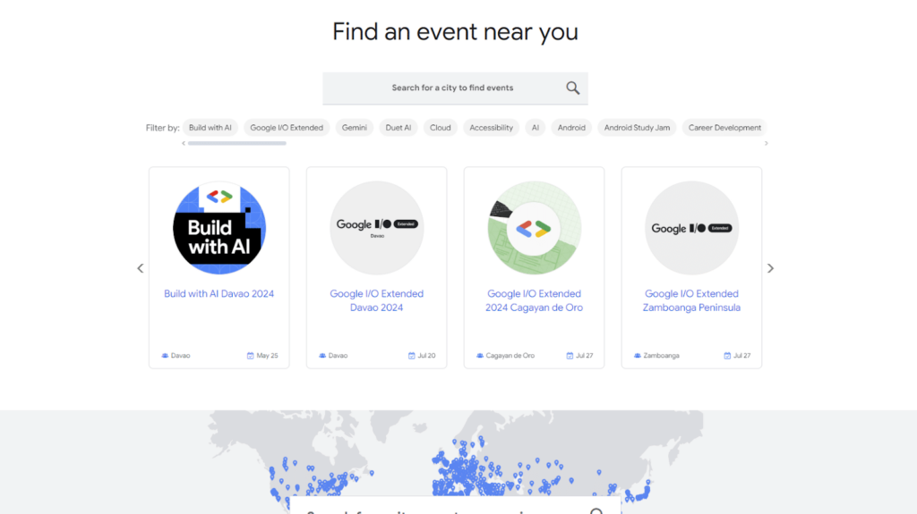
Task: Click the filter list scroll-right arrow
Action: pyautogui.click(x=767, y=143)
